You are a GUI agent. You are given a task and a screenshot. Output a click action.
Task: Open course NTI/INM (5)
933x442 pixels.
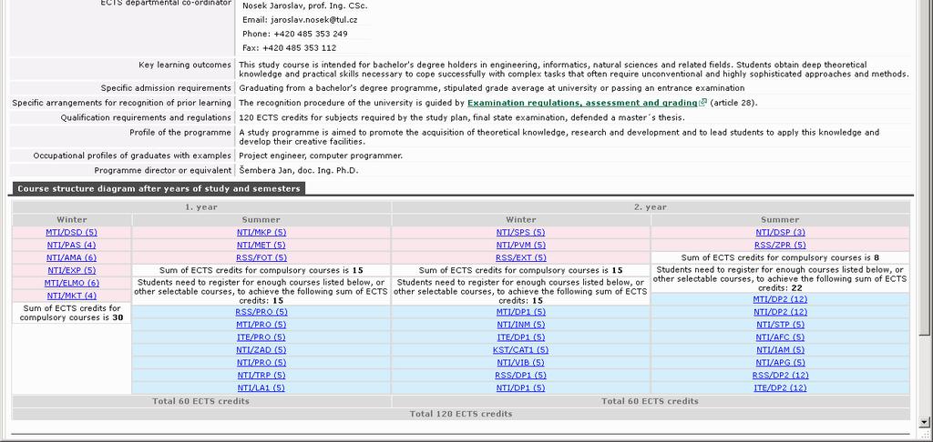pos(520,325)
